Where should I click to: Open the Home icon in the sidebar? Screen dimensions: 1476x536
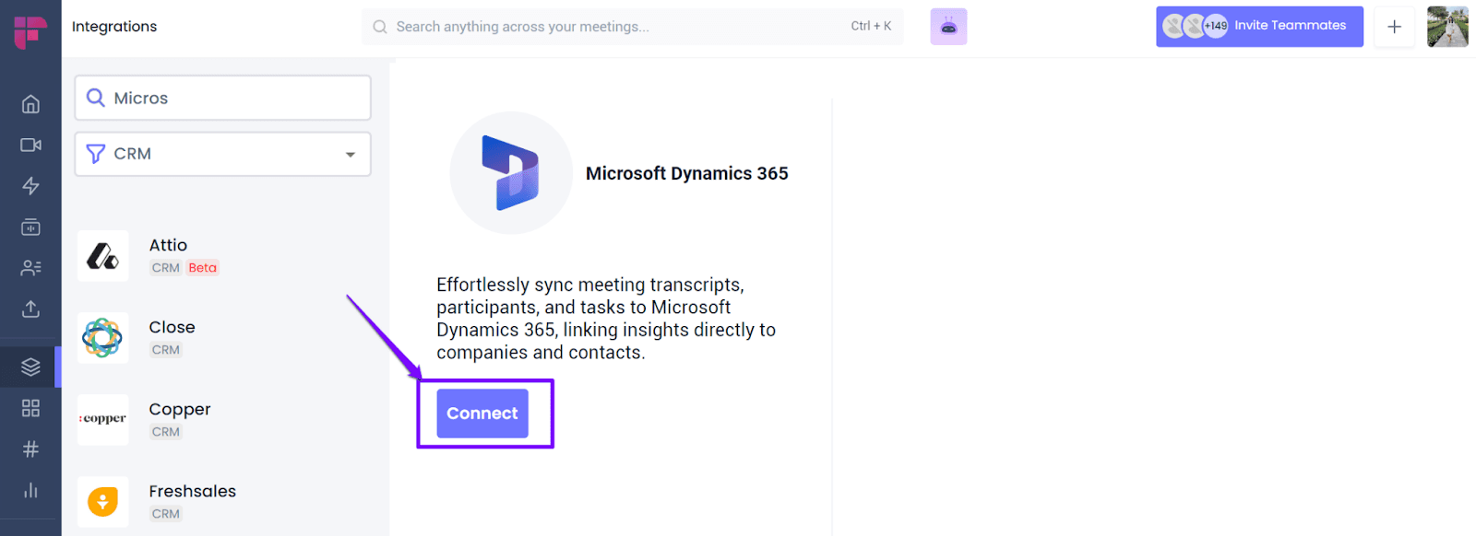30,104
